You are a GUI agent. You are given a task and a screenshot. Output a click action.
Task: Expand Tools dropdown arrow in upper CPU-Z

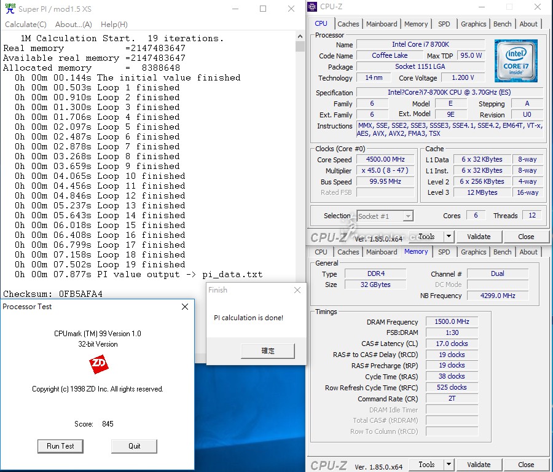click(x=449, y=237)
